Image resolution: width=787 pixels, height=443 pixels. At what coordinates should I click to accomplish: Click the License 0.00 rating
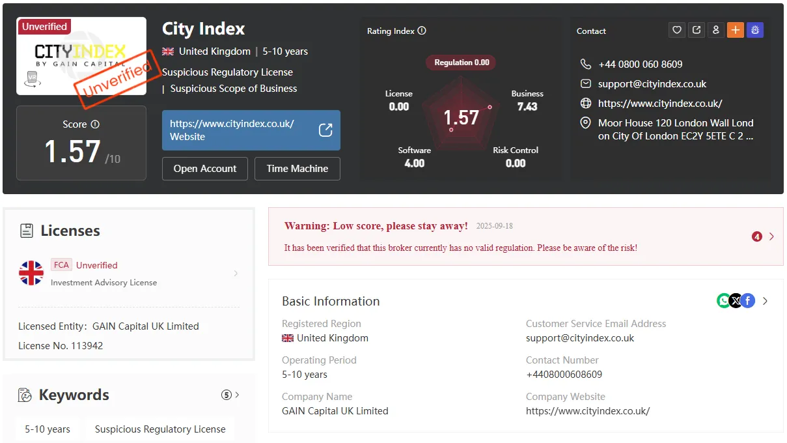coord(399,100)
